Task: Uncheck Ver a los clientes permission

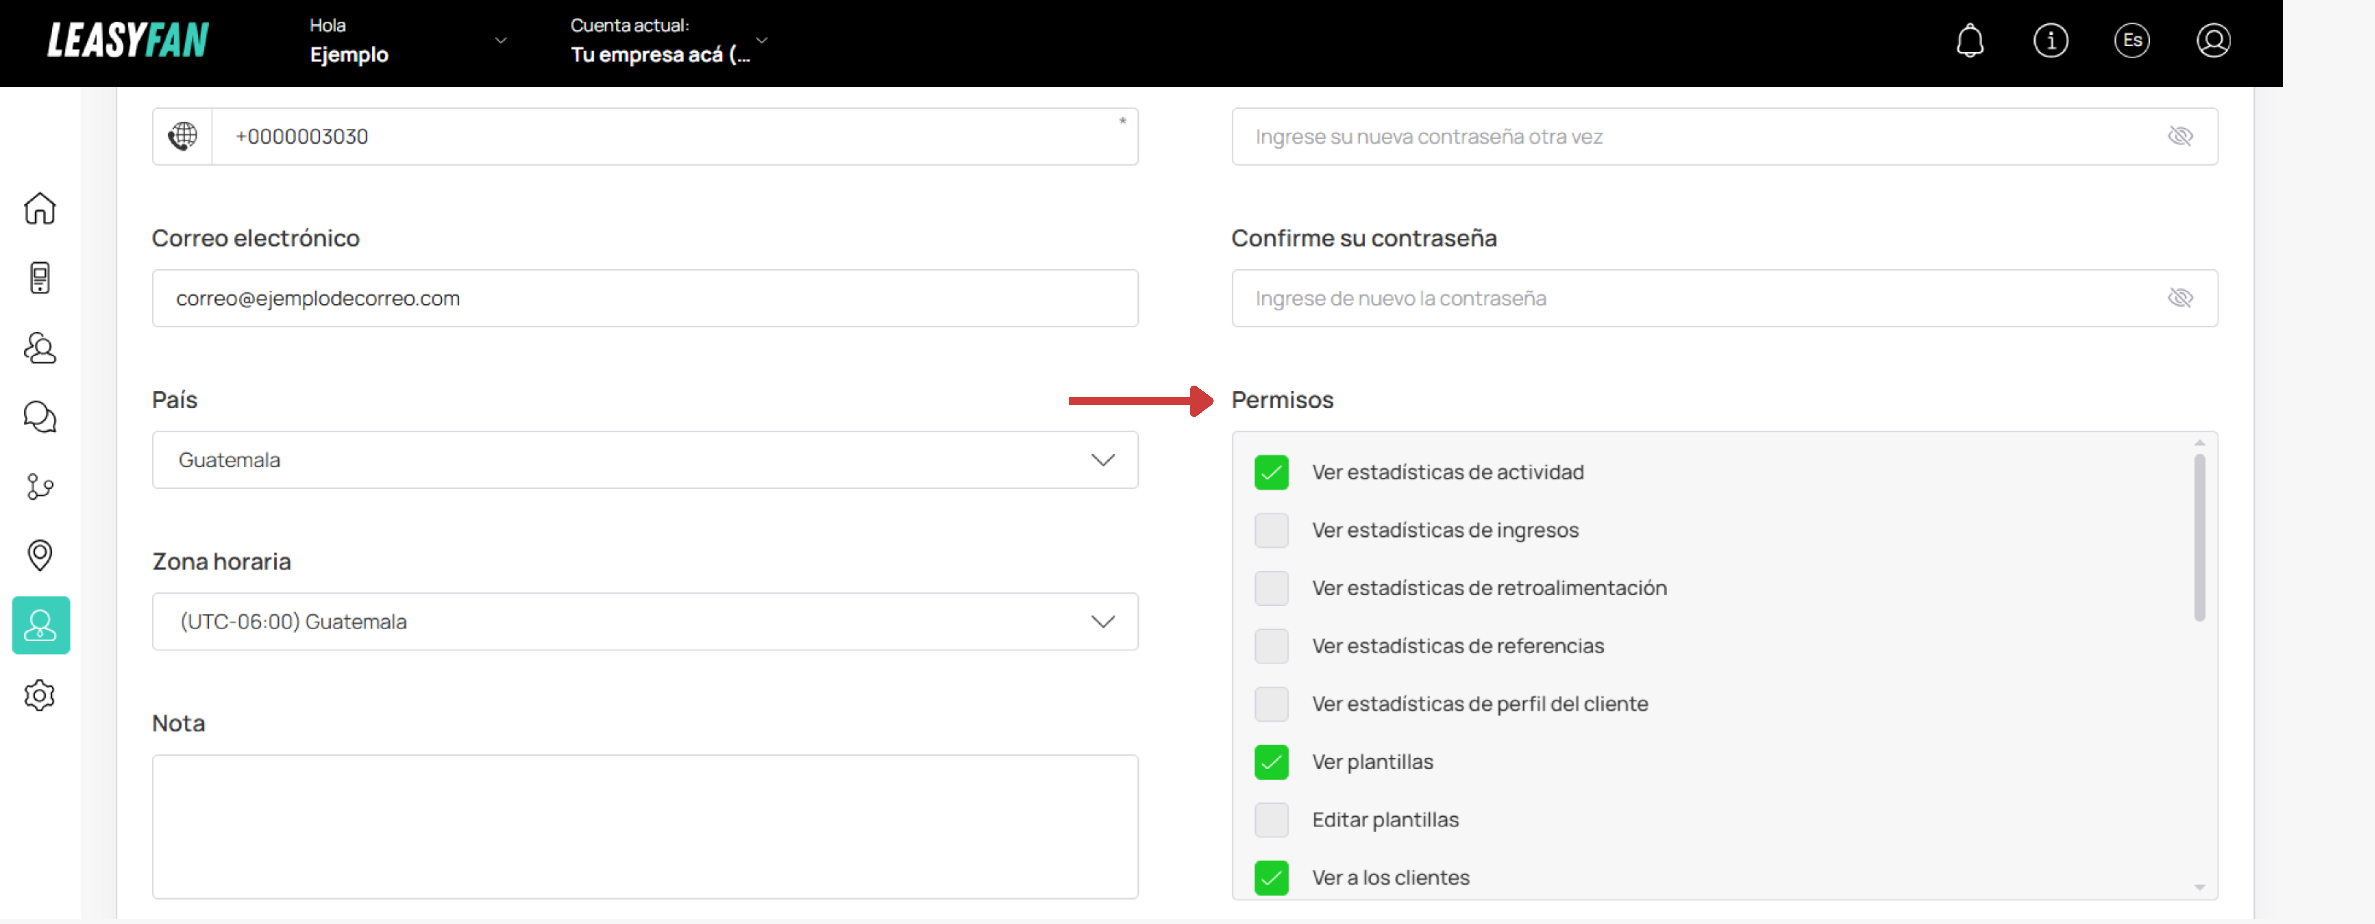Action: (1271, 878)
